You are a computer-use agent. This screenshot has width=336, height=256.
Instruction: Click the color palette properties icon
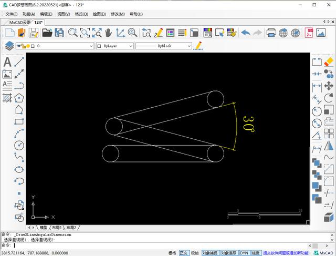[208, 33]
